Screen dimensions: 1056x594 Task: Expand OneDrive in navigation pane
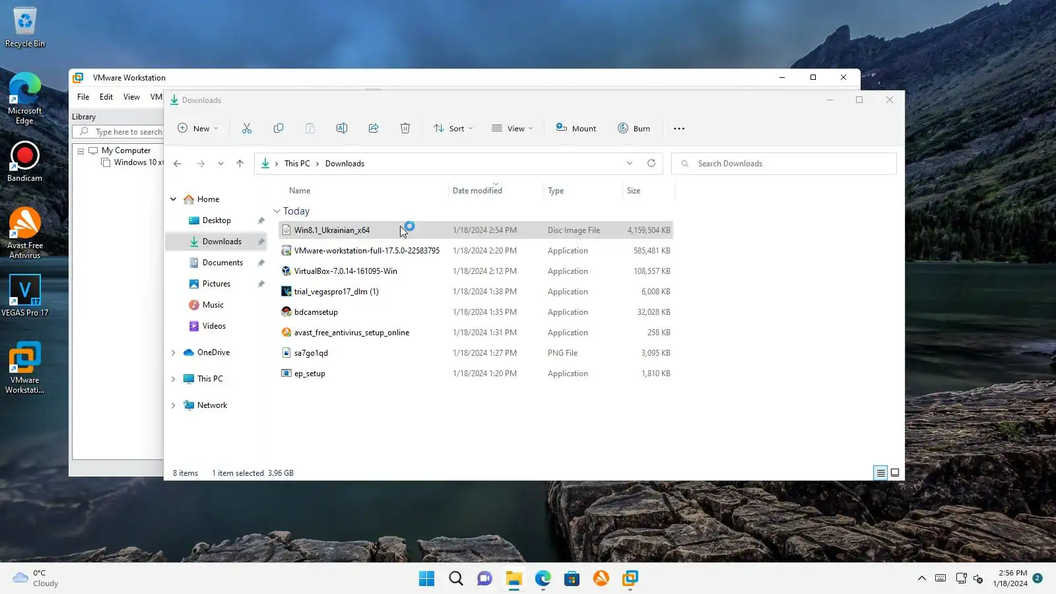pos(174,352)
